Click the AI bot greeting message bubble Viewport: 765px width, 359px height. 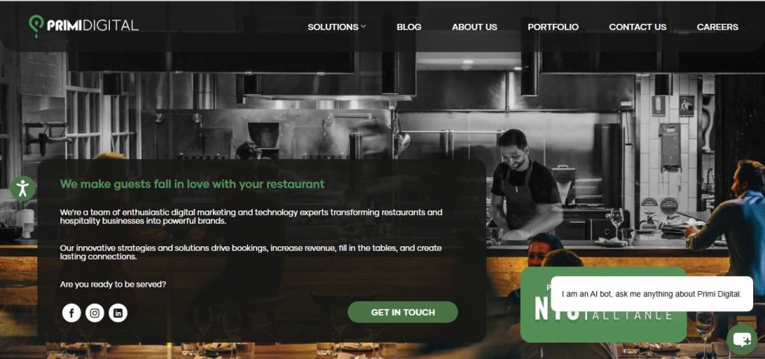(651, 294)
